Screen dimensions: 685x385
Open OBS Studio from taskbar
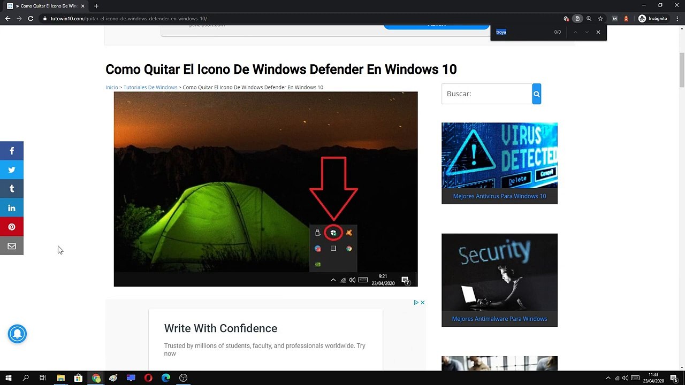(x=184, y=378)
